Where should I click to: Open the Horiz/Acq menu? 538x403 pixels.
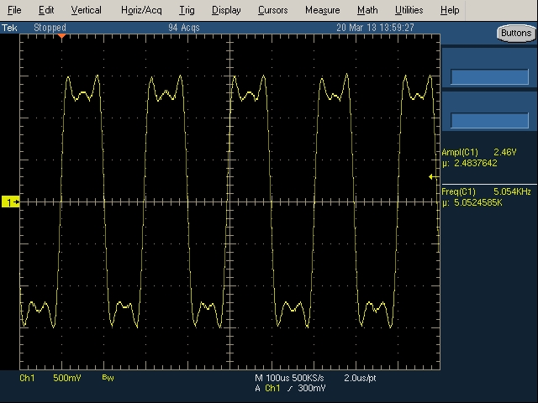tap(141, 10)
